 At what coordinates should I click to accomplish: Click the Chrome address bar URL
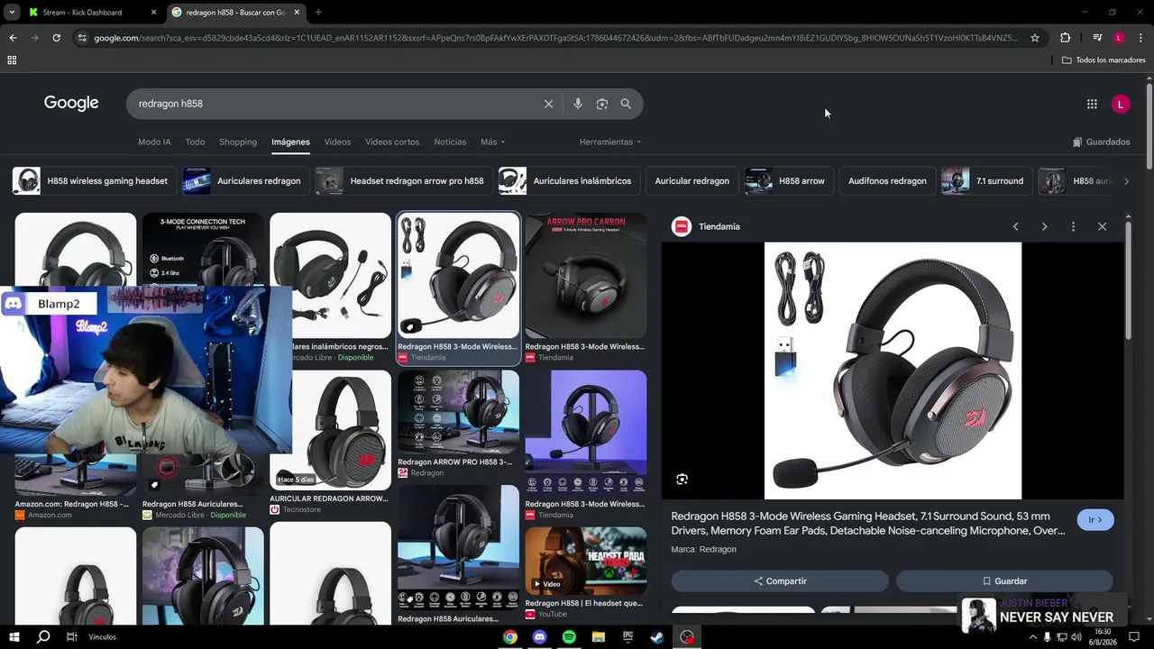click(x=555, y=38)
